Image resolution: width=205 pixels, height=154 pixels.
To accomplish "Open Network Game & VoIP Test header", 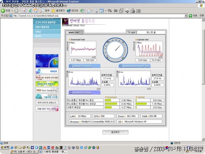I will [x=134, y=66].
